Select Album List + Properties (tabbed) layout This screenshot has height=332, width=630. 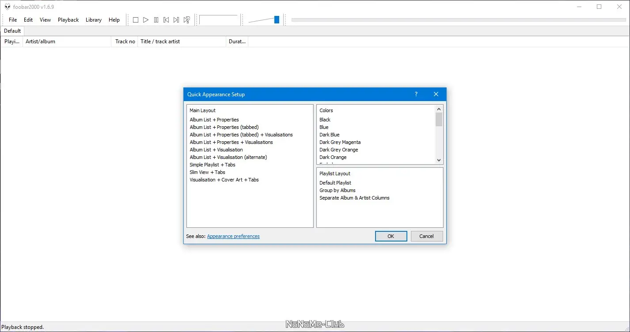(x=224, y=127)
